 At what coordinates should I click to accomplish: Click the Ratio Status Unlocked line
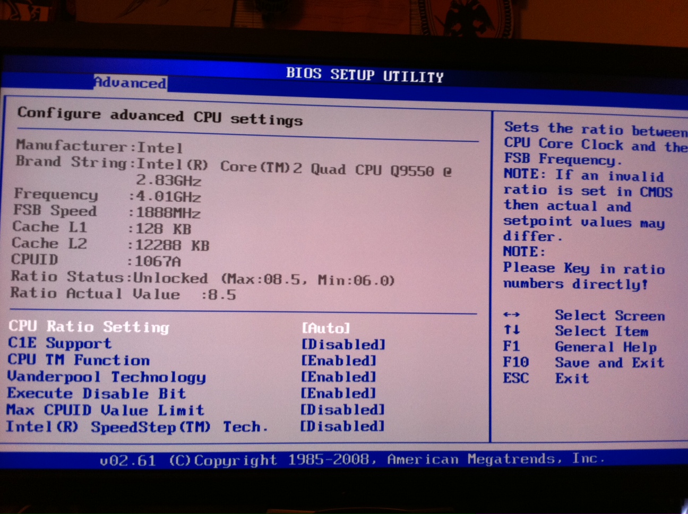(203, 278)
